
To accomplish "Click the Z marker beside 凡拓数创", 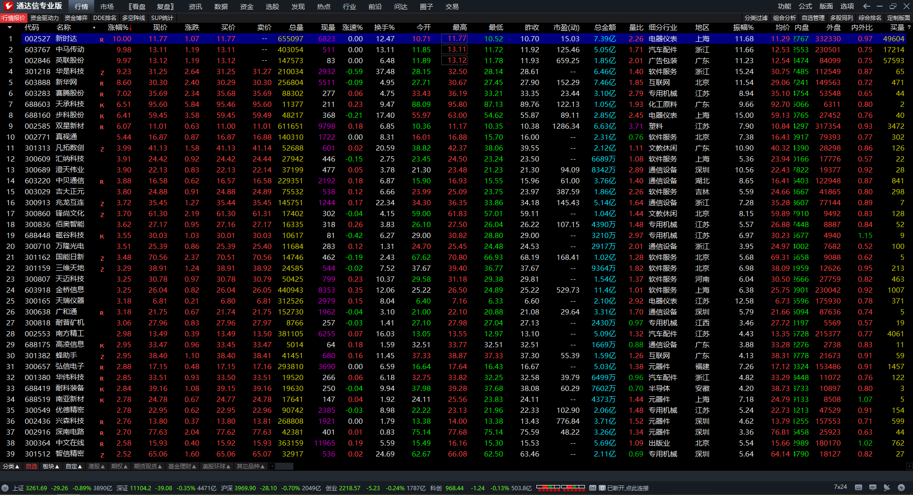I will pyautogui.click(x=102, y=149).
